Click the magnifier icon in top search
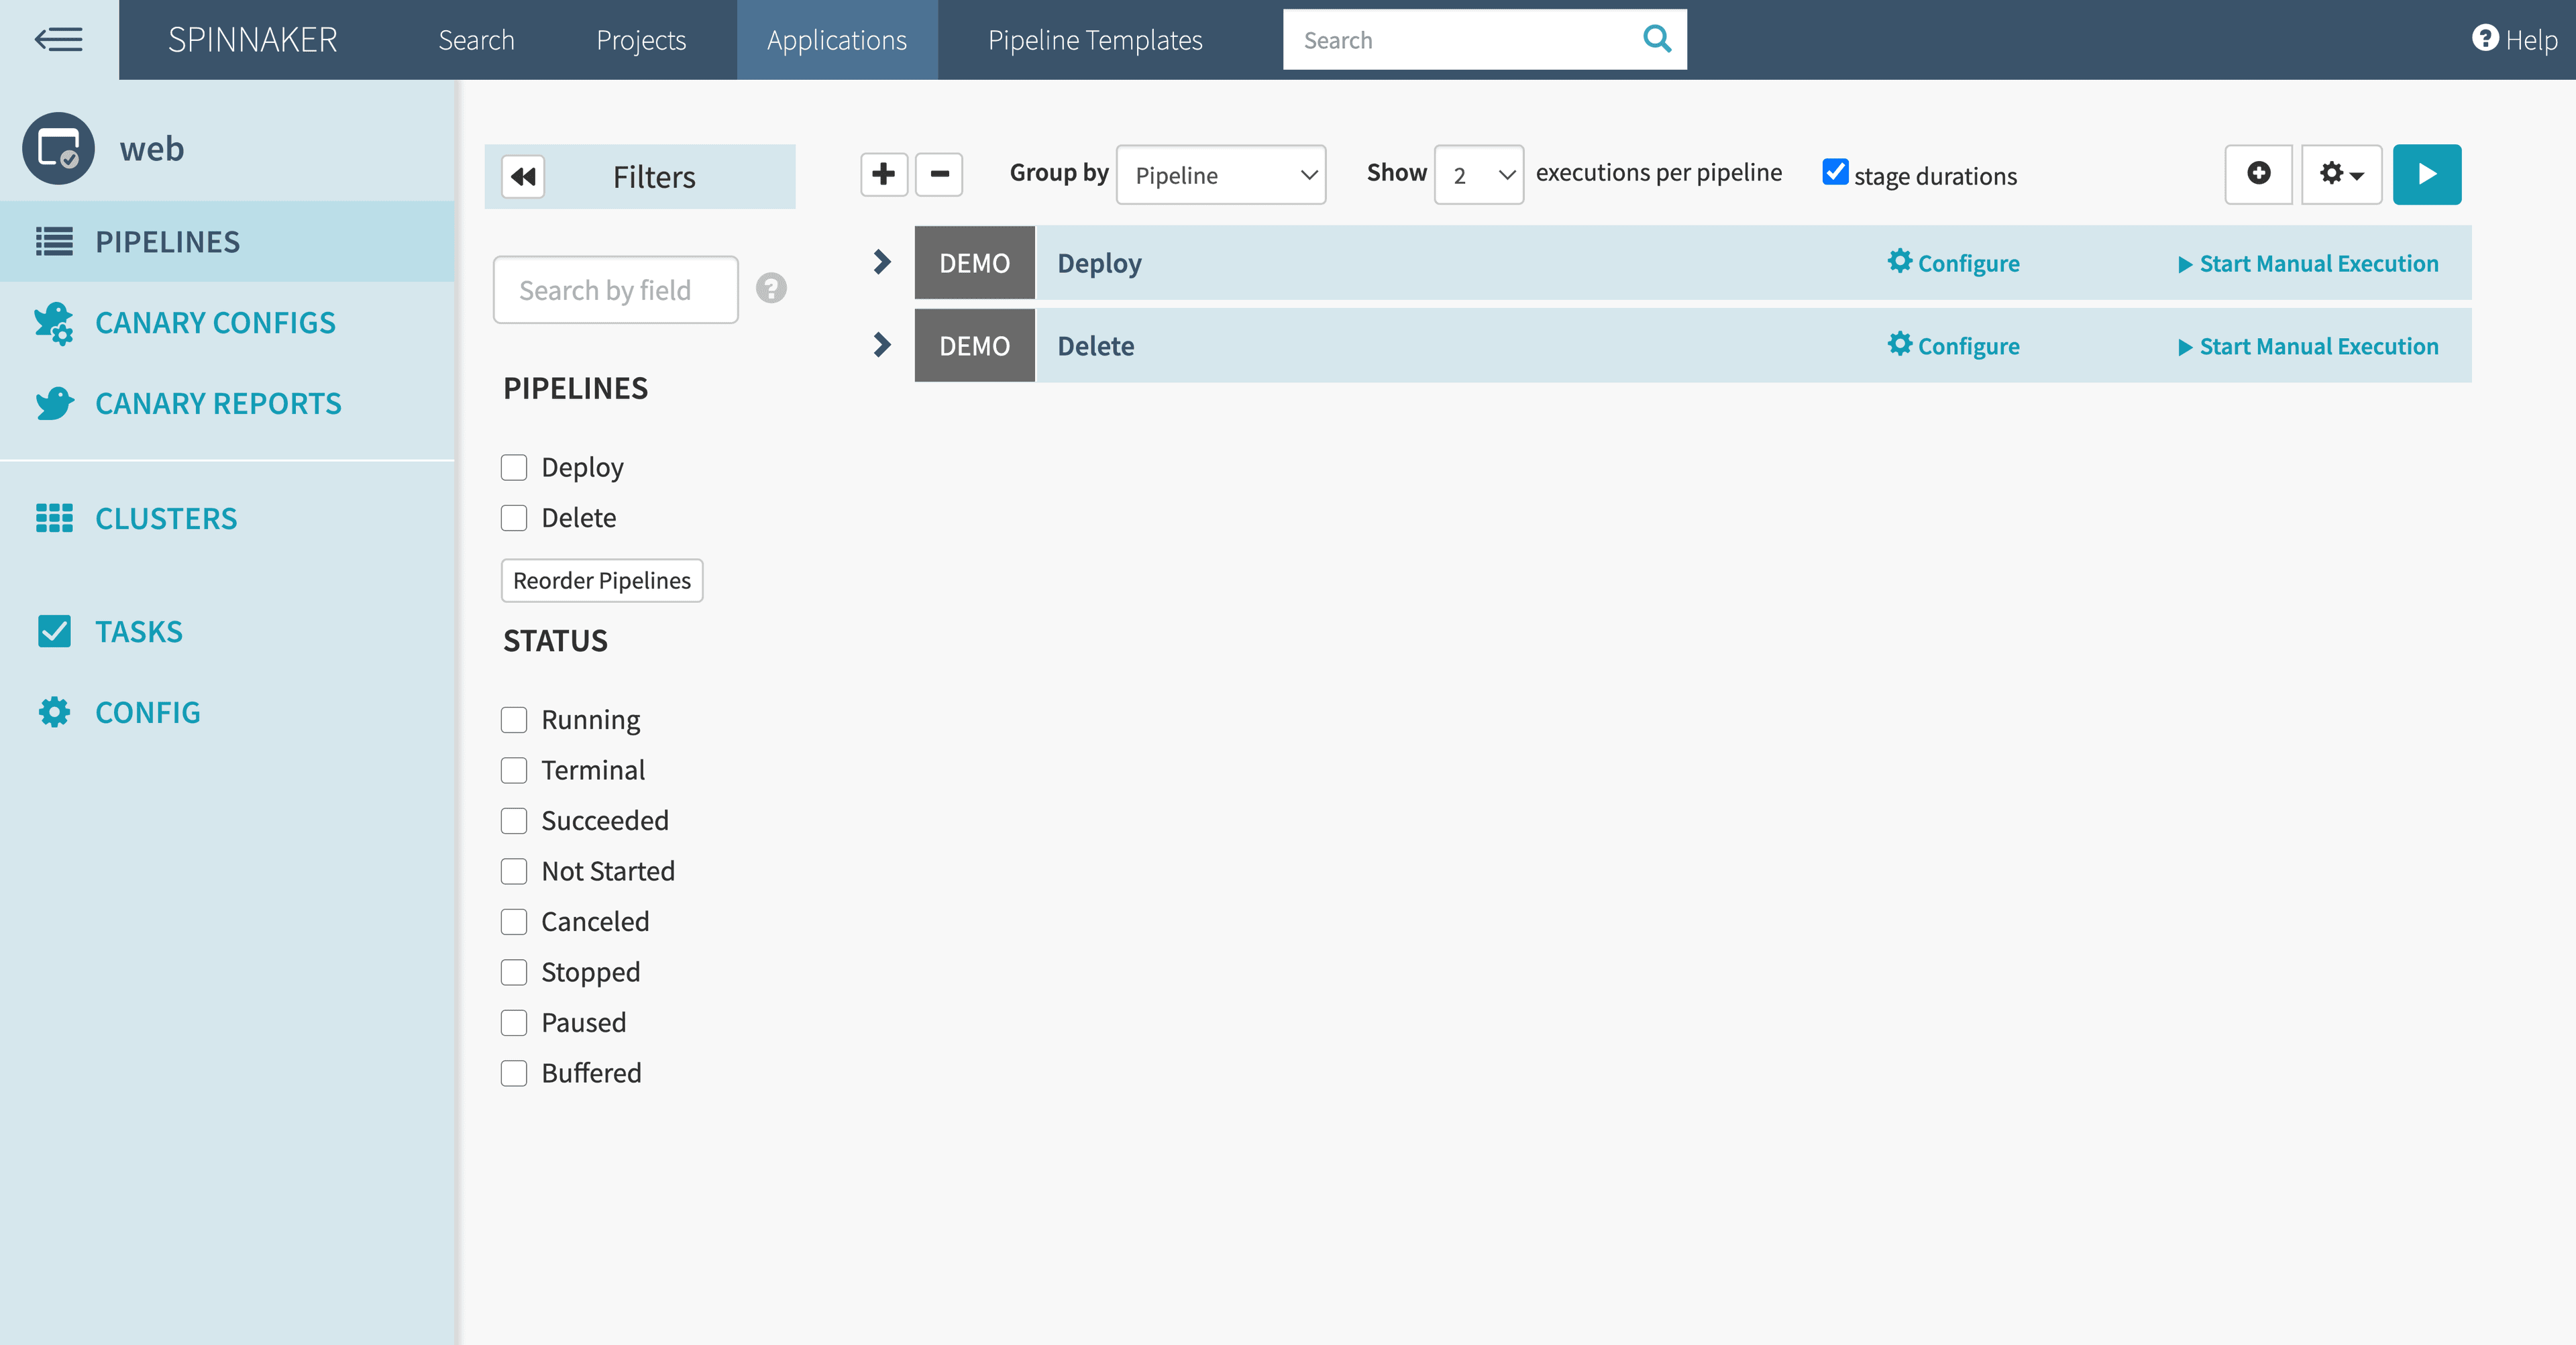This screenshot has height=1345, width=2576. tap(1656, 40)
